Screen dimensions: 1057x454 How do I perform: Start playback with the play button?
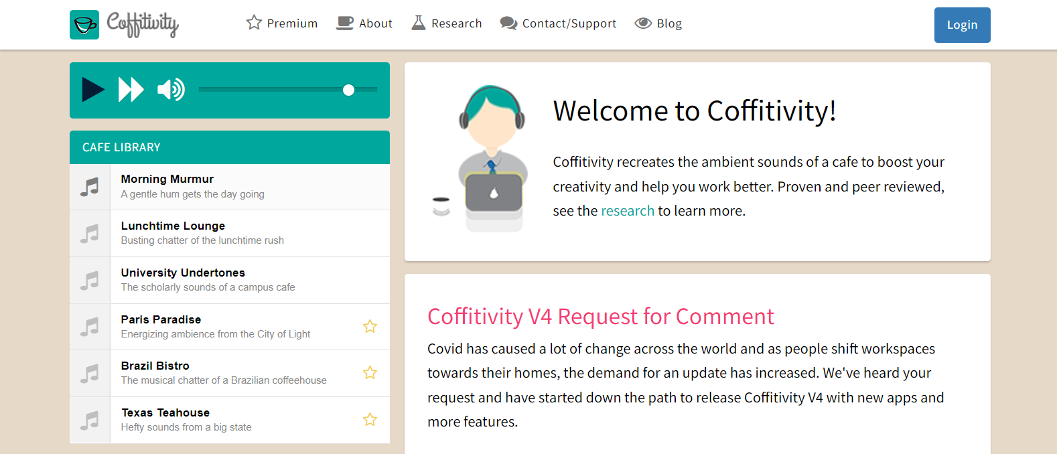pyautogui.click(x=93, y=90)
